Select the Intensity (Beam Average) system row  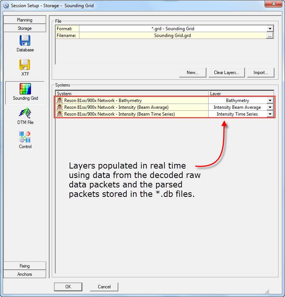(x=132, y=107)
